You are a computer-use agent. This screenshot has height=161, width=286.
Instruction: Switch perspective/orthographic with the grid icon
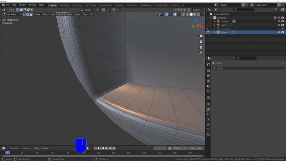[201, 53]
